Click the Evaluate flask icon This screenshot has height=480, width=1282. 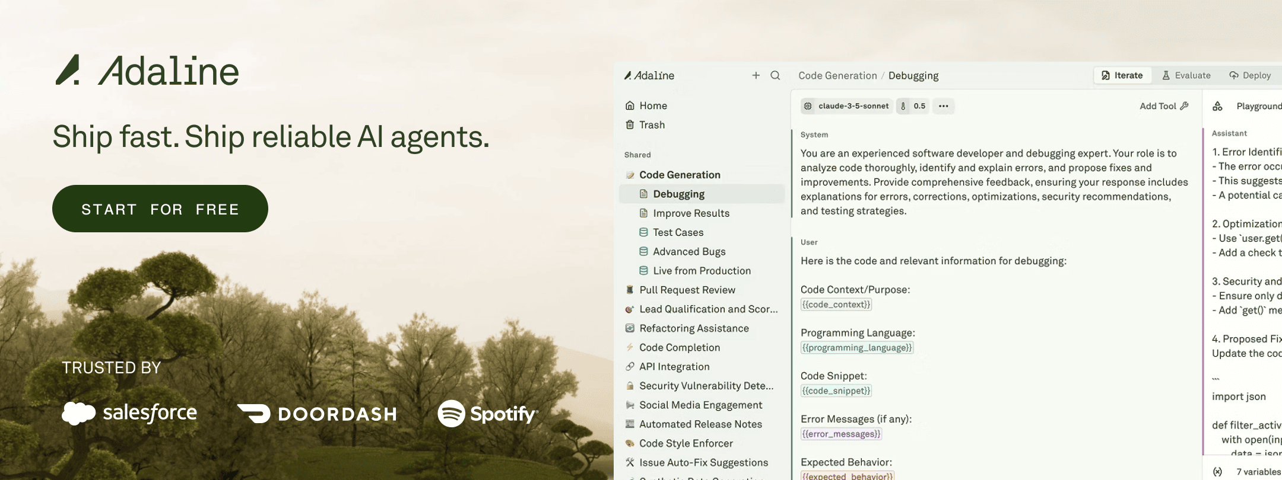pos(1166,75)
